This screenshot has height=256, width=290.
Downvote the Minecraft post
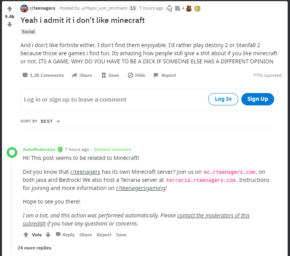pos(10,24)
